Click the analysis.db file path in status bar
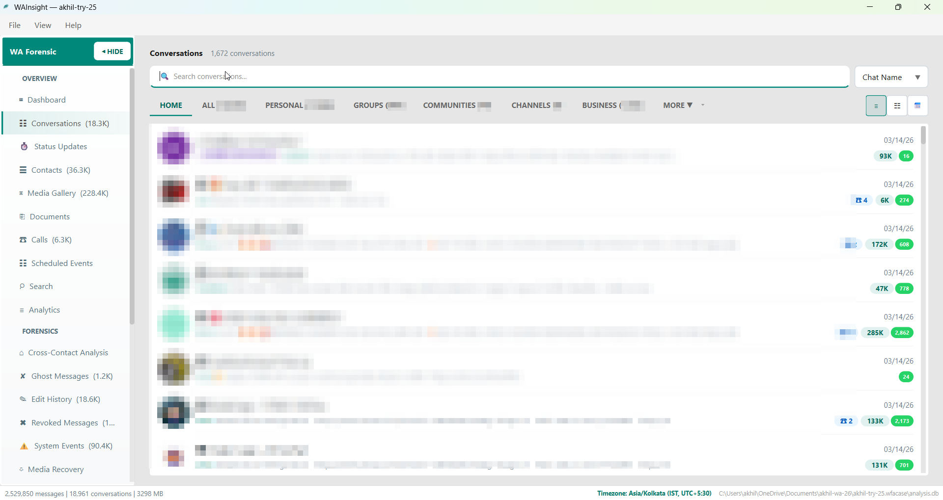The width and height of the screenshot is (943, 500). coord(829,494)
